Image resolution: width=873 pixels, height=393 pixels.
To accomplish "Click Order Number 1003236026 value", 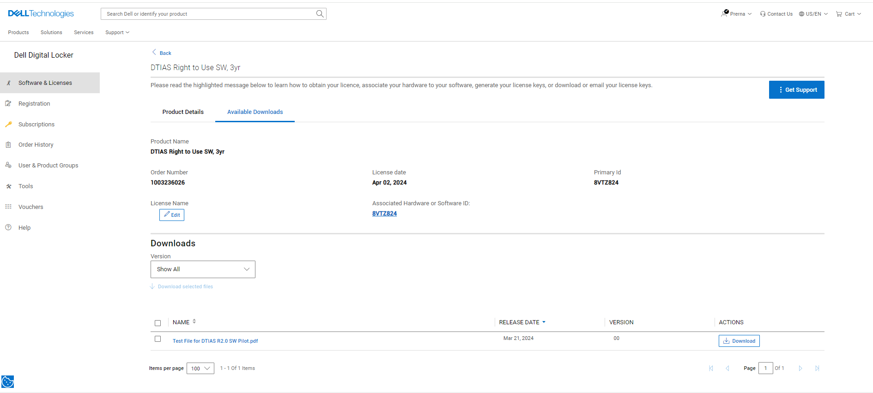I will [x=168, y=183].
